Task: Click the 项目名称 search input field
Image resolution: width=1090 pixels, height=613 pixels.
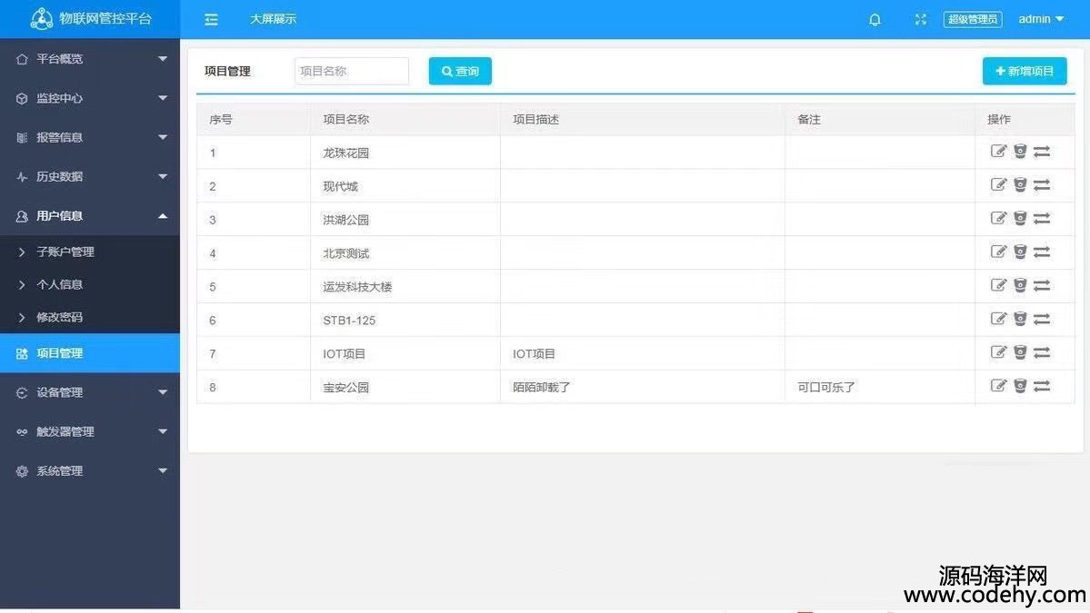Action: (x=351, y=71)
